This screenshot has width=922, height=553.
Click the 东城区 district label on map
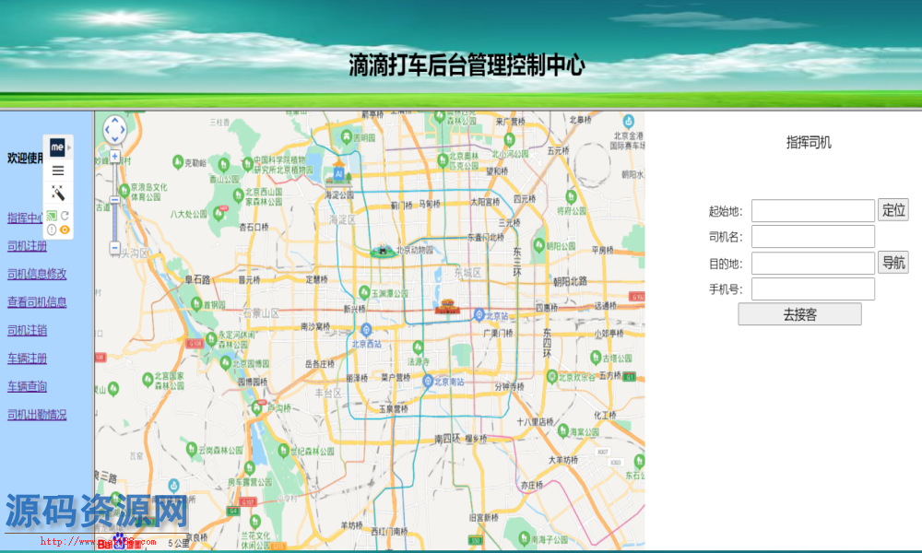[x=468, y=273]
